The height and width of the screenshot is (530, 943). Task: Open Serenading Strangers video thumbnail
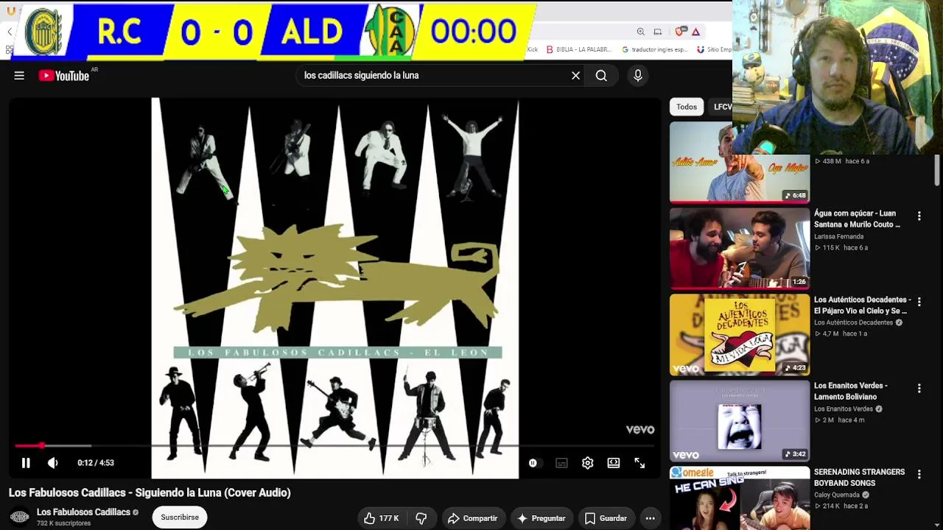click(740, 498)
